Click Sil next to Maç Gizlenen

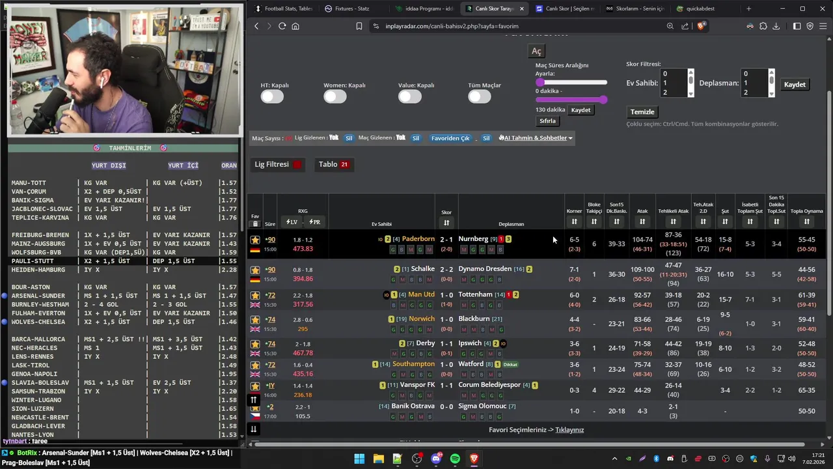(415, 138)
